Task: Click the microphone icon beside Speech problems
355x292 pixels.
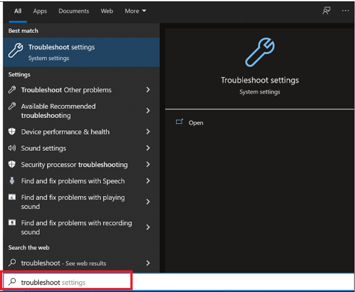Action: point(12,181)
